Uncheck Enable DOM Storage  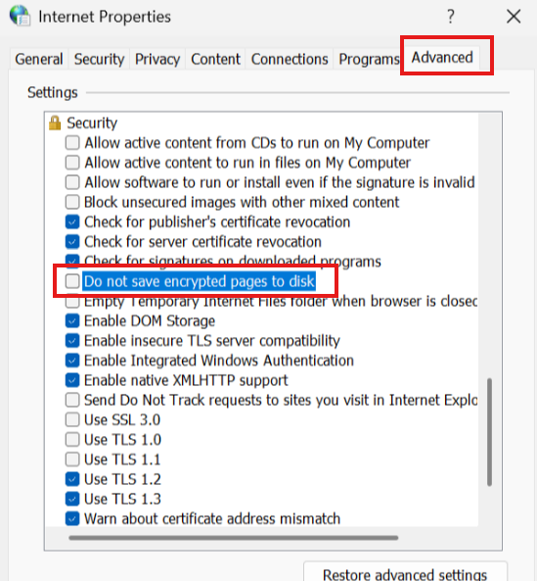(x=72, y=321)
